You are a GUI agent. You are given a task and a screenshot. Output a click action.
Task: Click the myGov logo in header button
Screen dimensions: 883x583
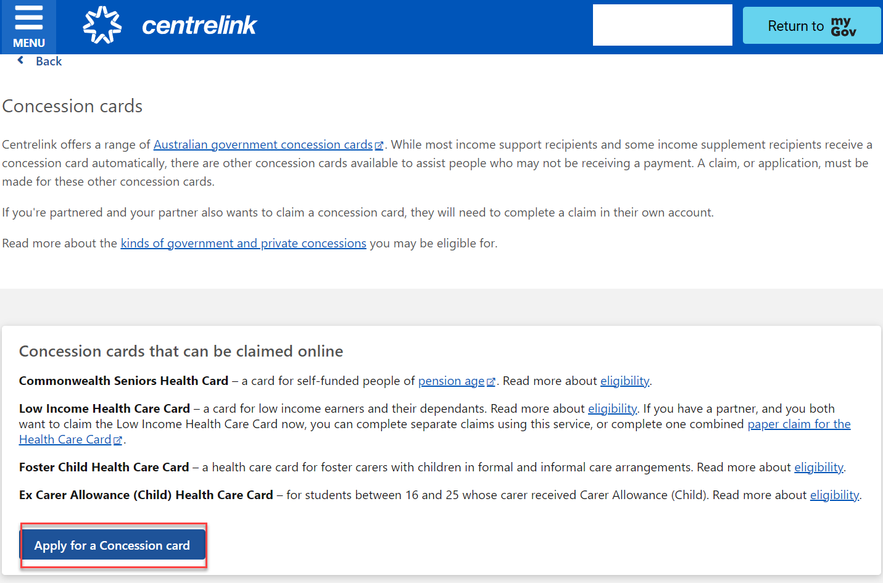pyautogui.click(x=843, y=27)
